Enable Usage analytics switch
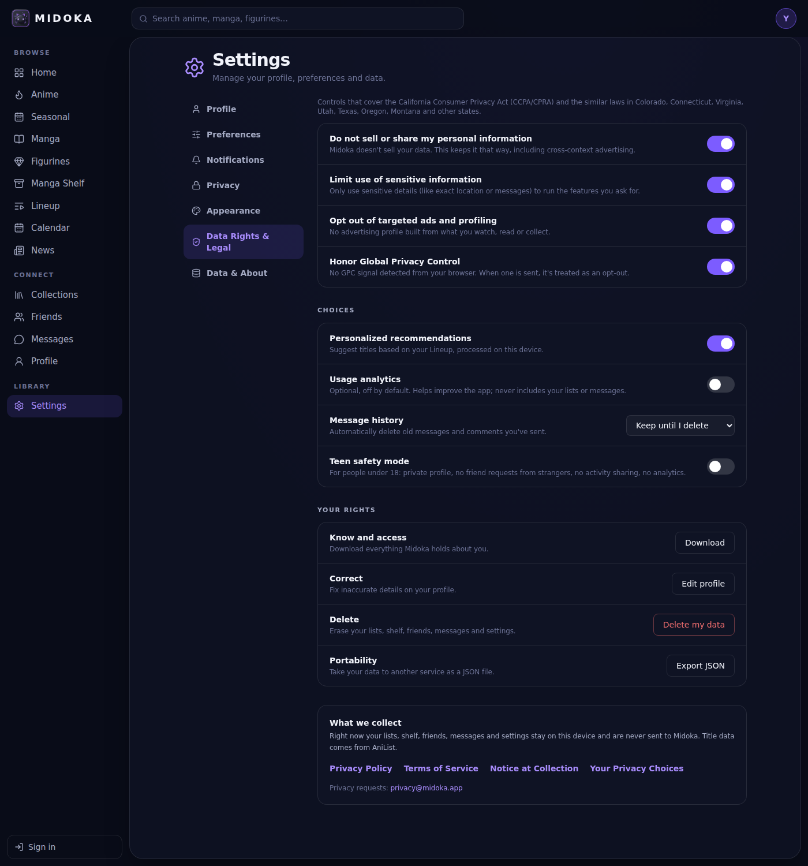Screen dimensions: 808x866 (721, 385)
